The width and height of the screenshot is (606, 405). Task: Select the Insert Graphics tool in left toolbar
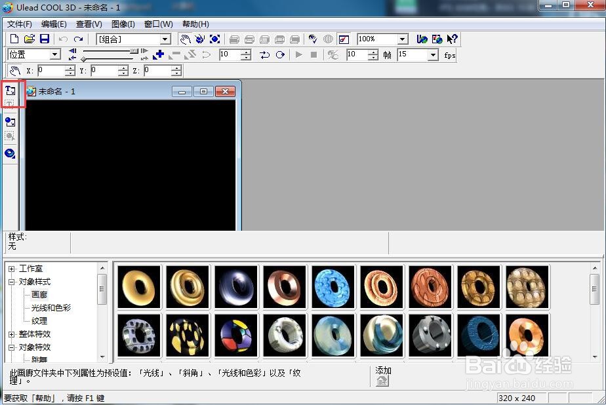(x=10, y=122)
